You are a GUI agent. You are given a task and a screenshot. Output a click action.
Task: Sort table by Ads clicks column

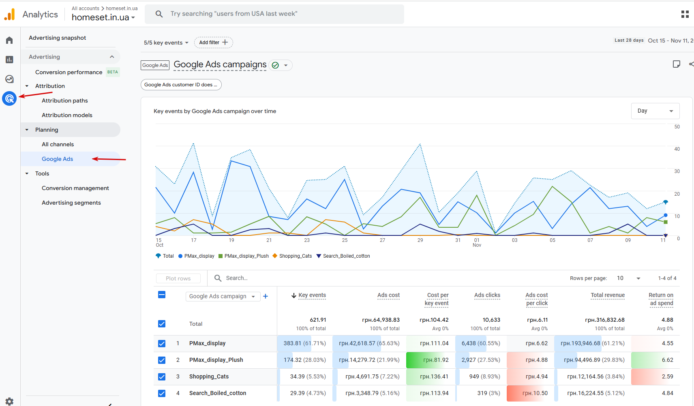click(487, 295)
